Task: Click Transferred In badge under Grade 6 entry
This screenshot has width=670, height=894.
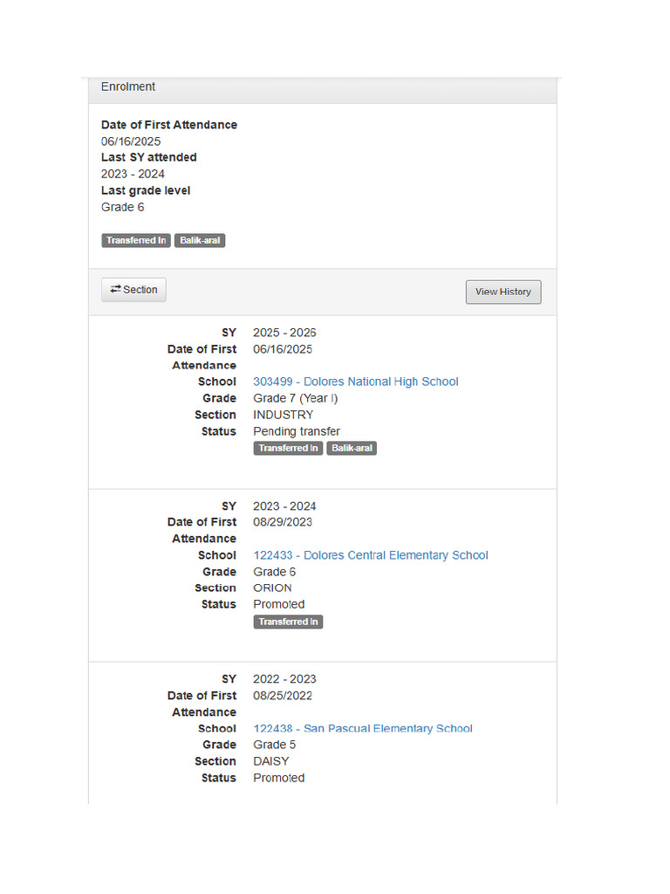Action: coord(288,622)
